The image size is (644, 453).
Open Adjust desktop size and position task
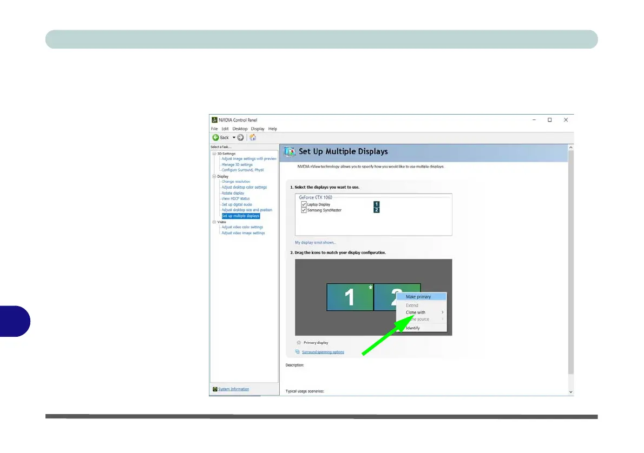pos(247,210)
